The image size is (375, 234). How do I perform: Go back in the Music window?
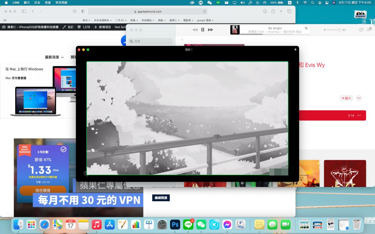click(x=182, y=40)
